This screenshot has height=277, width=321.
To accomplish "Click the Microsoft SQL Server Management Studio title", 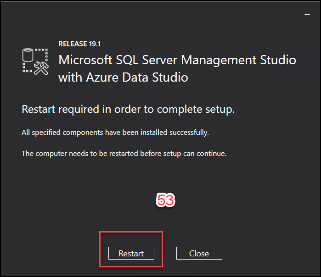I will (x=177, y=60).
